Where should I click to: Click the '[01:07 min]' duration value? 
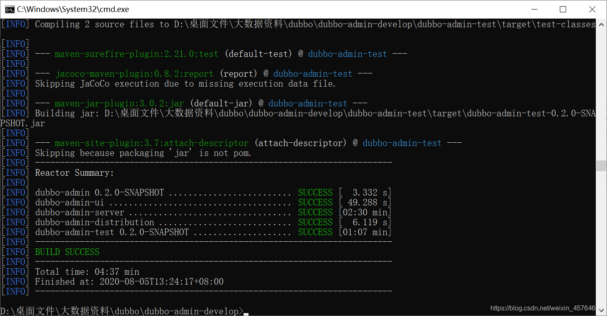[365, 232]
